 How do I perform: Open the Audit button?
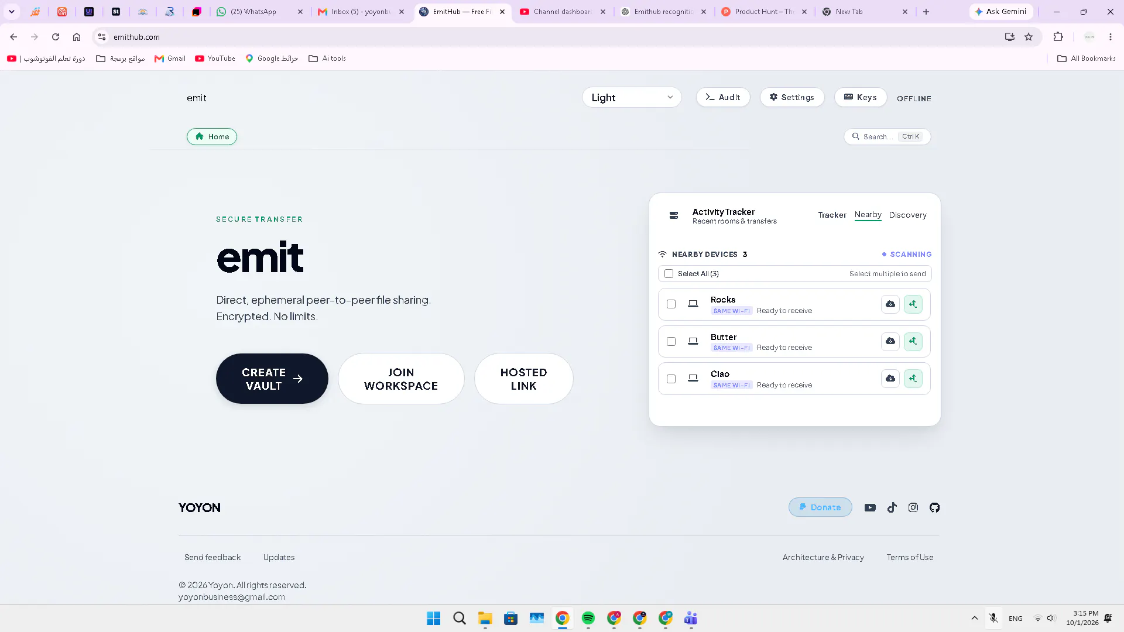pyautogui.click(x=723, y=97)
